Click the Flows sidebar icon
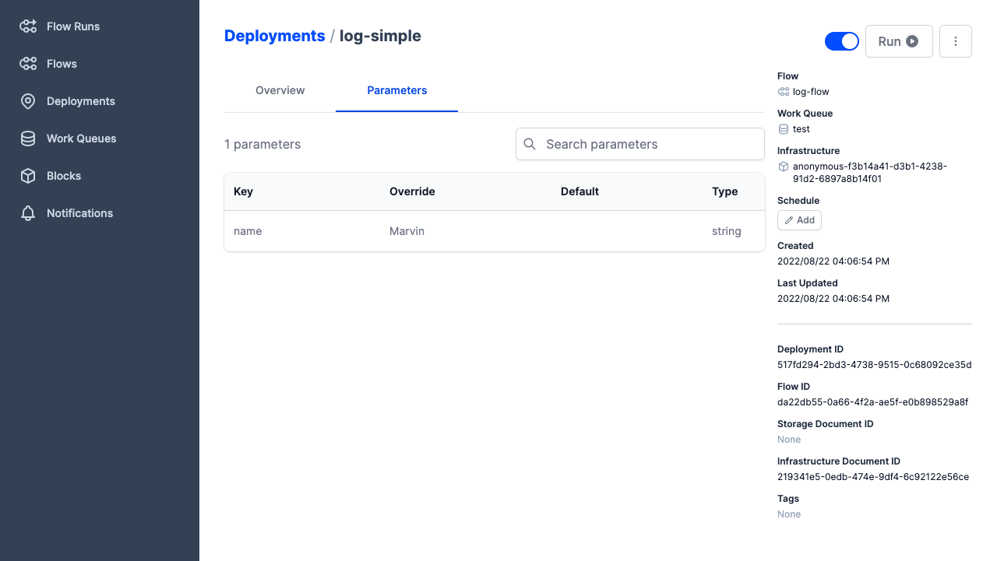 [28, 64]
